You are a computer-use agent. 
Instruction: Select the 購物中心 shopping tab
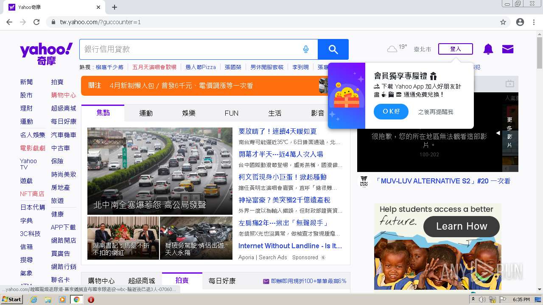tap(101, 280)
